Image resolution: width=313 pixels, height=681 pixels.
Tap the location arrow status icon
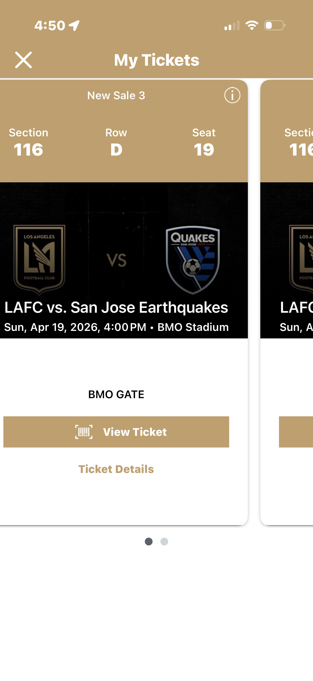tap(74, 26)
